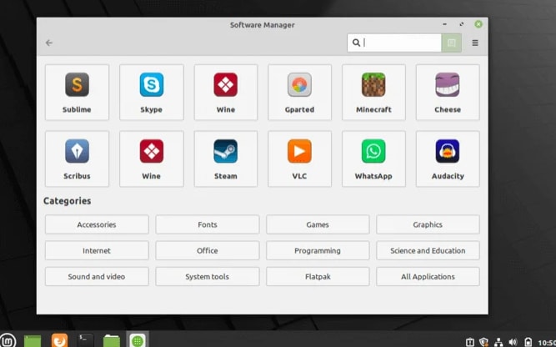The width and height of the screenshot is (556, 347).
Task: Open the Skype app tile
Action: (152, 93)
